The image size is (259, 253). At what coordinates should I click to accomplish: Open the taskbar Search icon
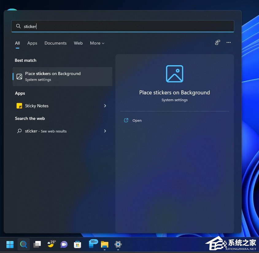tap(24, 244)
